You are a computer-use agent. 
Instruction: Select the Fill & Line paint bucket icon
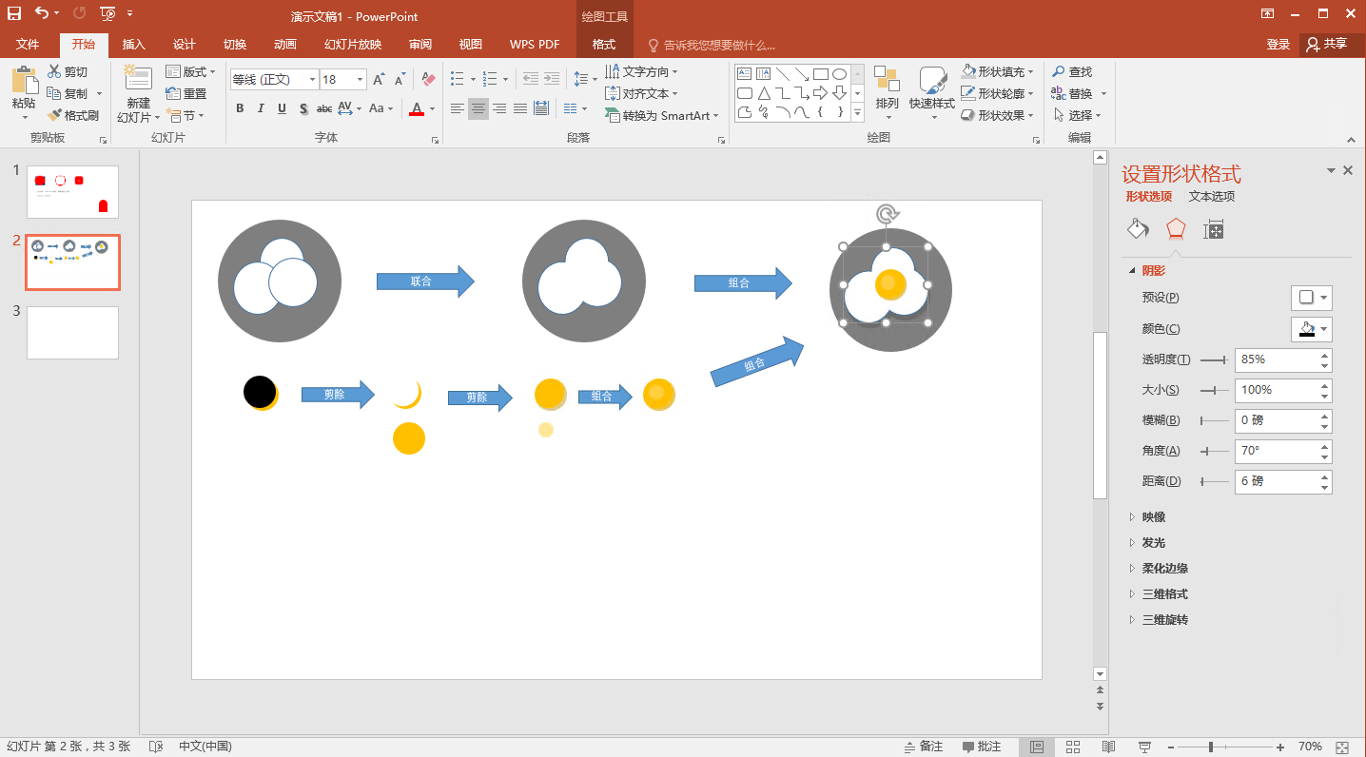pos(1139,229)
